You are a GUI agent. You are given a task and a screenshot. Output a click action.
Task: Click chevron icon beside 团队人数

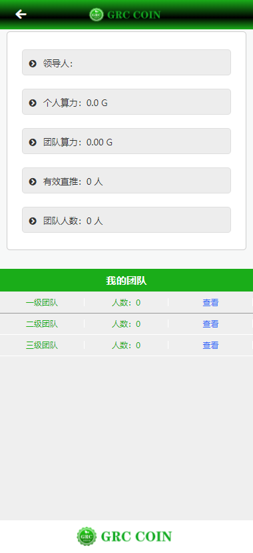(33, 221)
